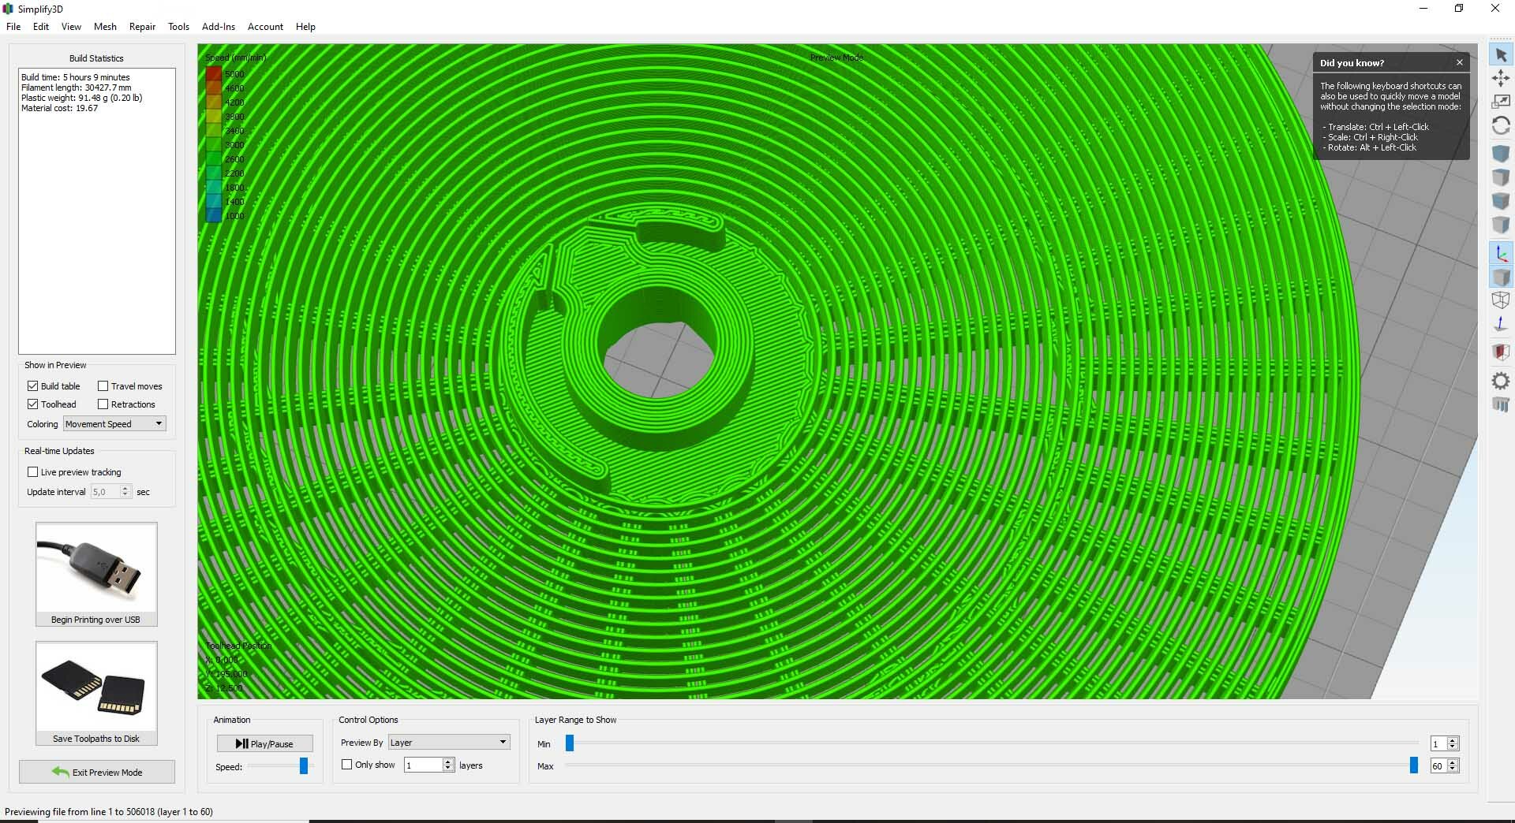Click the Play/Pause animation button
The width and height of the screenshot is (1515, 823).
point(264,743)
